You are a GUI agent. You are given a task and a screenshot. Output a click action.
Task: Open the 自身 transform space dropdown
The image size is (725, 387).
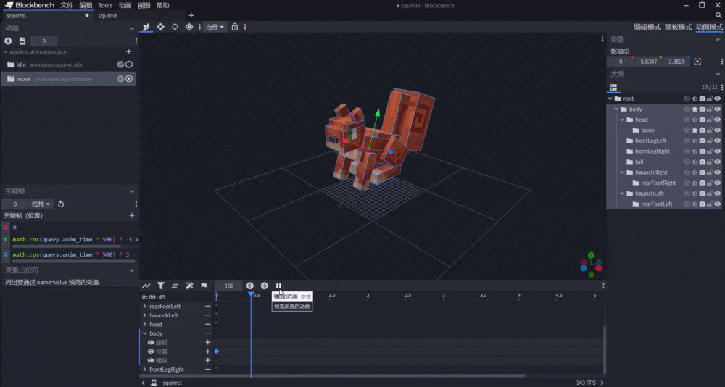(x=215, y=27)
